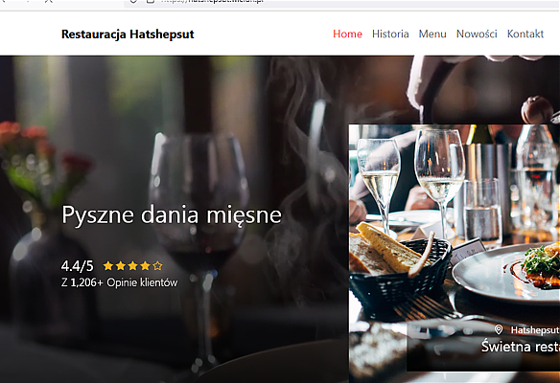The width and height of the screenshot is (560, 383).
Task: Click the Hatshepsut location label on card
Action: [x=535, y=330]
